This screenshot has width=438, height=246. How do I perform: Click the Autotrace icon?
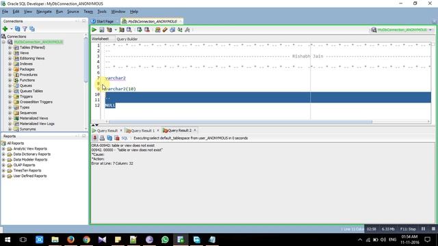[122, 29]
